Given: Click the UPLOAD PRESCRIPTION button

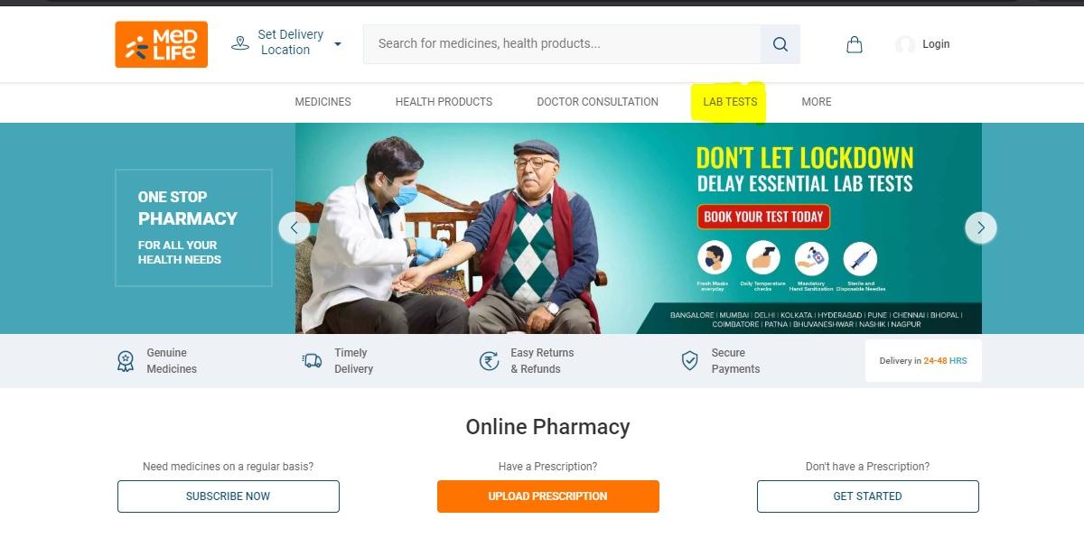Looking at the screenshot, I should (548, 496).
